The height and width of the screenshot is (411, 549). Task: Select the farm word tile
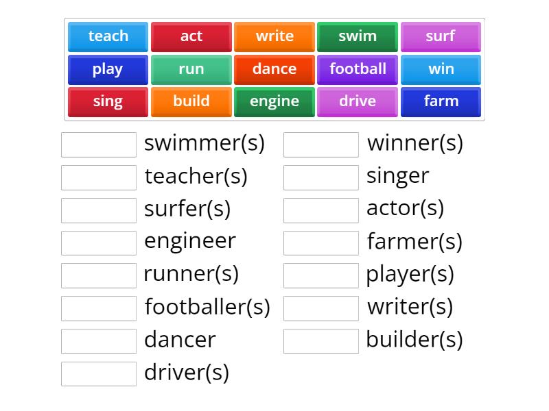coord(441,101)
